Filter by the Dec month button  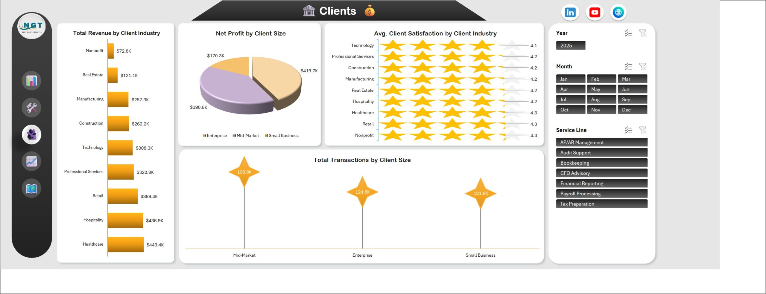click(x=632, y=110)
